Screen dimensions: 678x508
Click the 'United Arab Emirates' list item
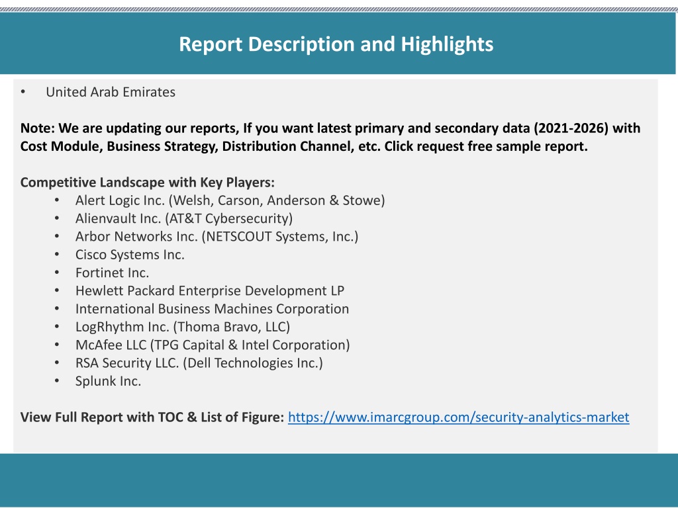point(111,92)
